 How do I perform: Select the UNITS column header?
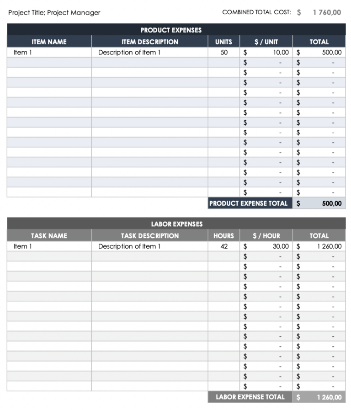click(223, 42)
